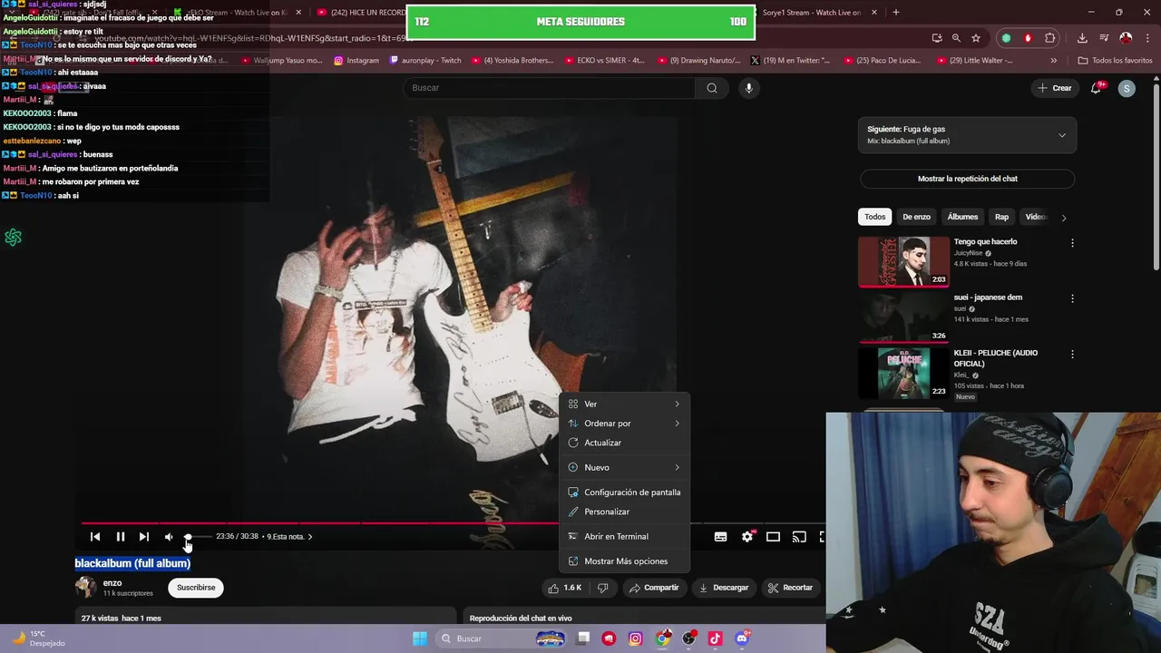This screenshot has height=653, width=1161.
Task: Open TikTok from the taskbar
Action: click(x=715, y=638)
